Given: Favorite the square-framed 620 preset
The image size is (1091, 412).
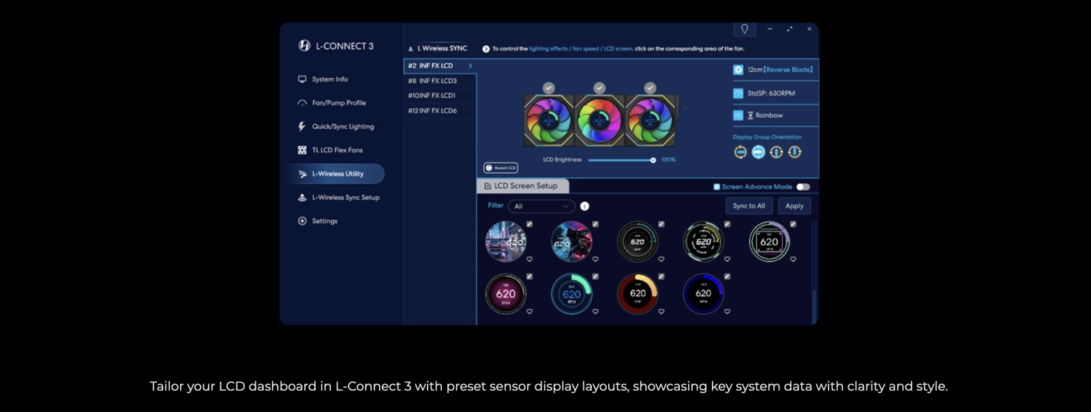Looking at the screenshot, I should coord(793,259).
